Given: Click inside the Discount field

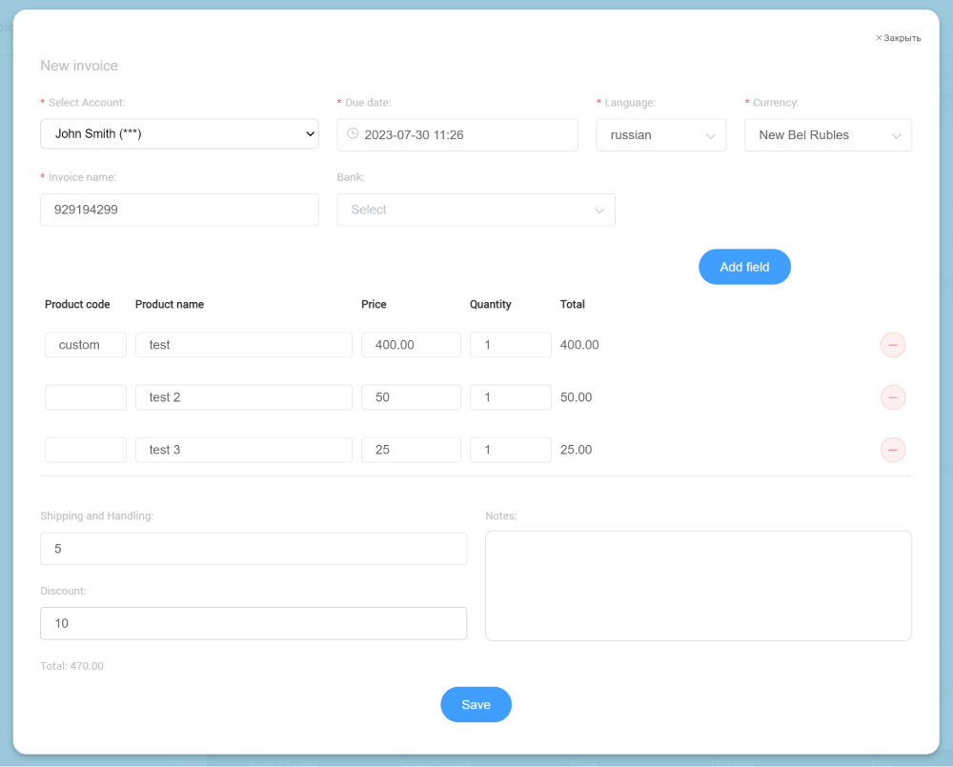Looking at the screenshot, I should (253, 623).
